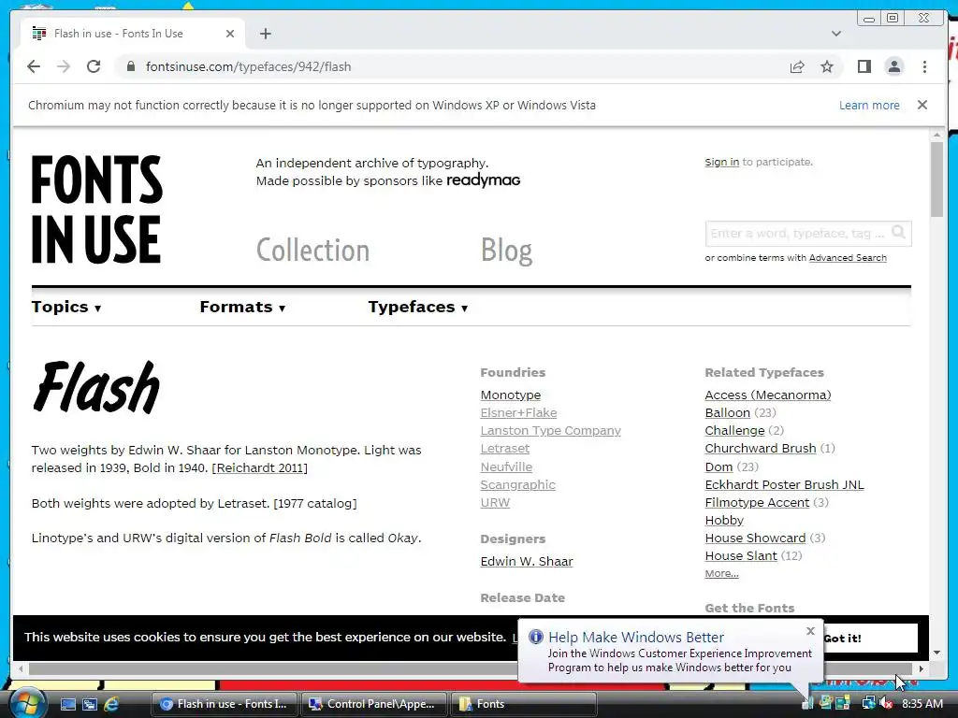The height and width of the screenshot is (718, 958).
Task: Click the vertical scrollbar thumb
Action: pos(936,179)
